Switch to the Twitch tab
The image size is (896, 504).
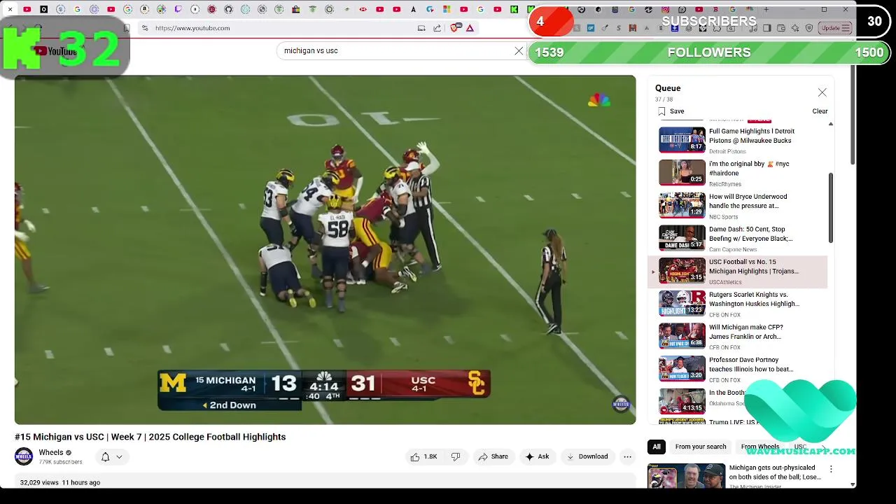click(178, 9)
